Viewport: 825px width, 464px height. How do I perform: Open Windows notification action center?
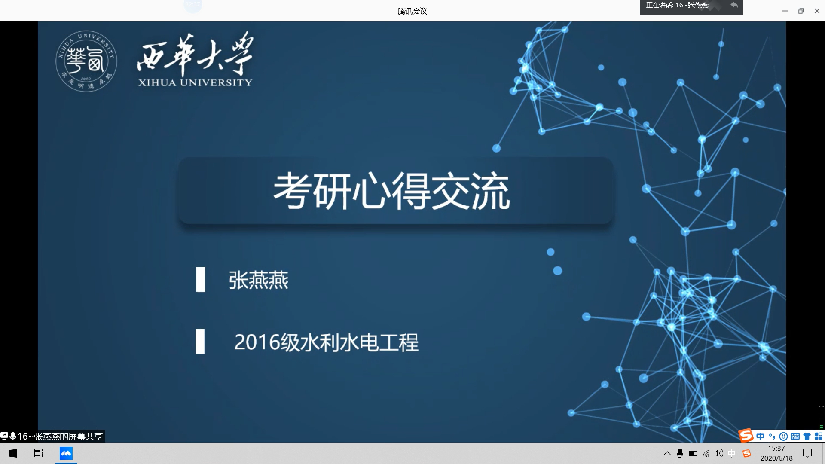pyautogui.click(x=807, y=453)
